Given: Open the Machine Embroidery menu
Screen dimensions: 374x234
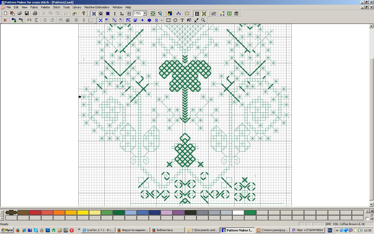Looking at the screenshot, I should pos(97,7).
